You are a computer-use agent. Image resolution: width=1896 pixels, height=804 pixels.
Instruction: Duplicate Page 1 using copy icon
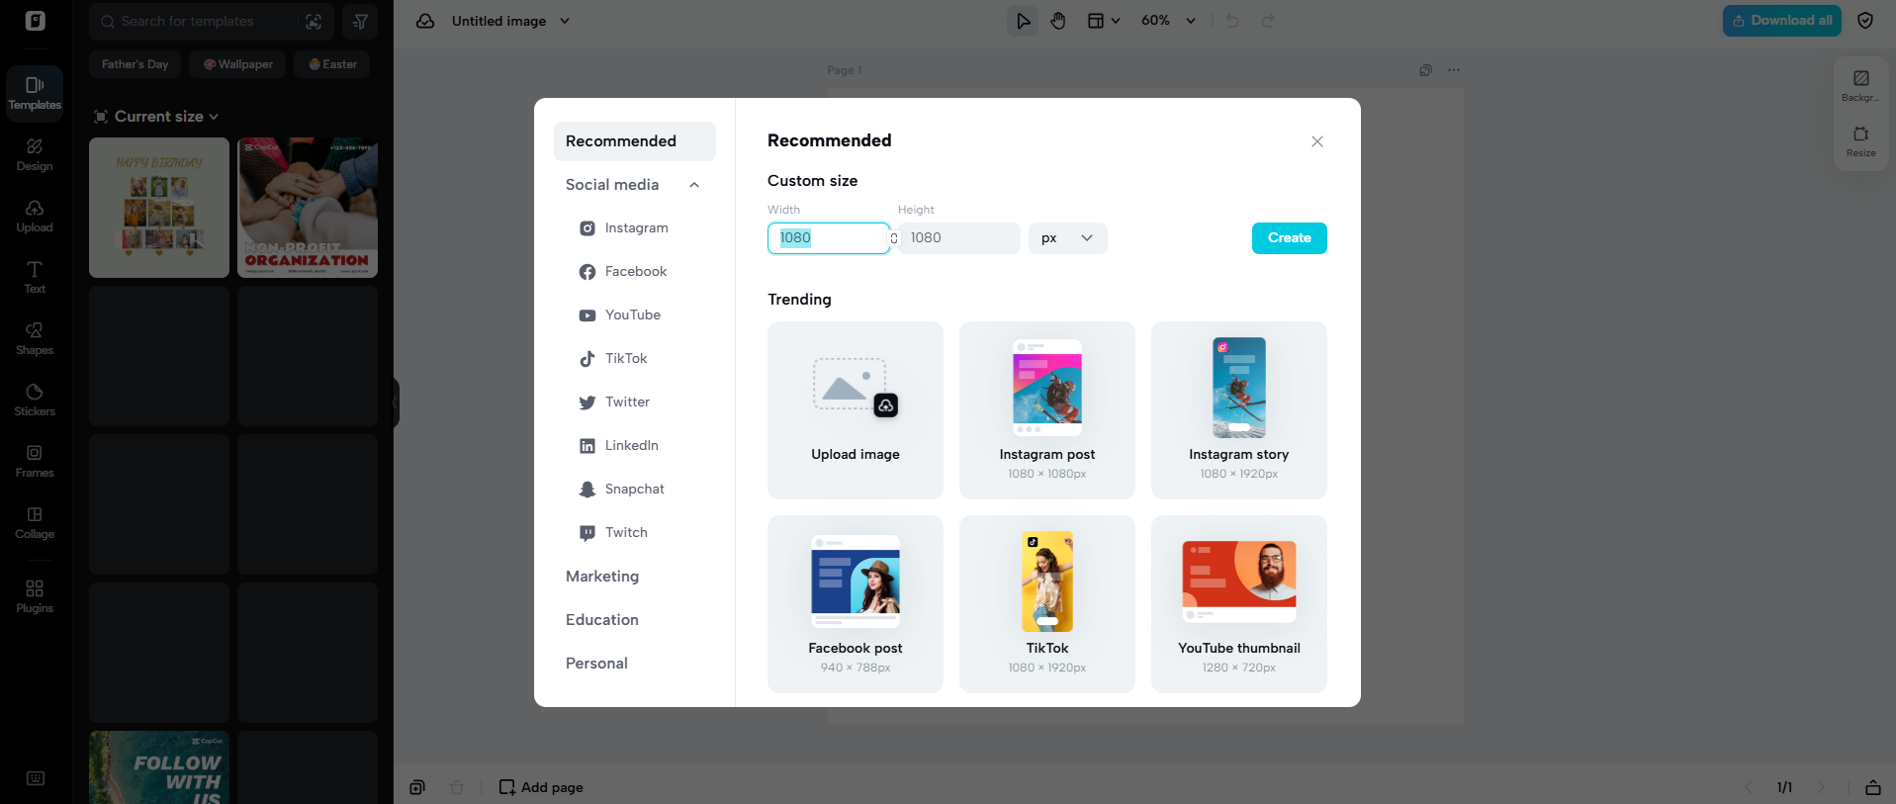pyautogui.click(x=1425, y=70)
